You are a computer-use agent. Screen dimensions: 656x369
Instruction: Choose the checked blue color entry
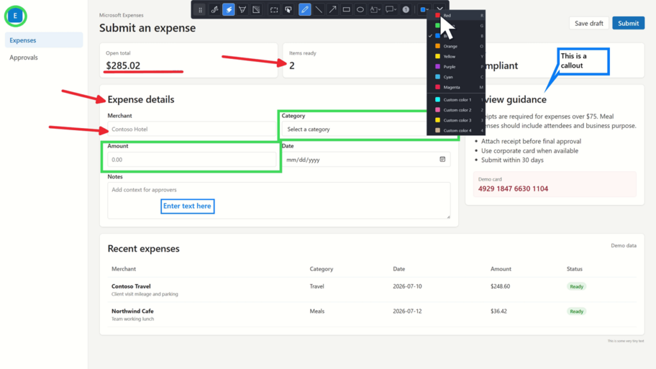(456, 36)
